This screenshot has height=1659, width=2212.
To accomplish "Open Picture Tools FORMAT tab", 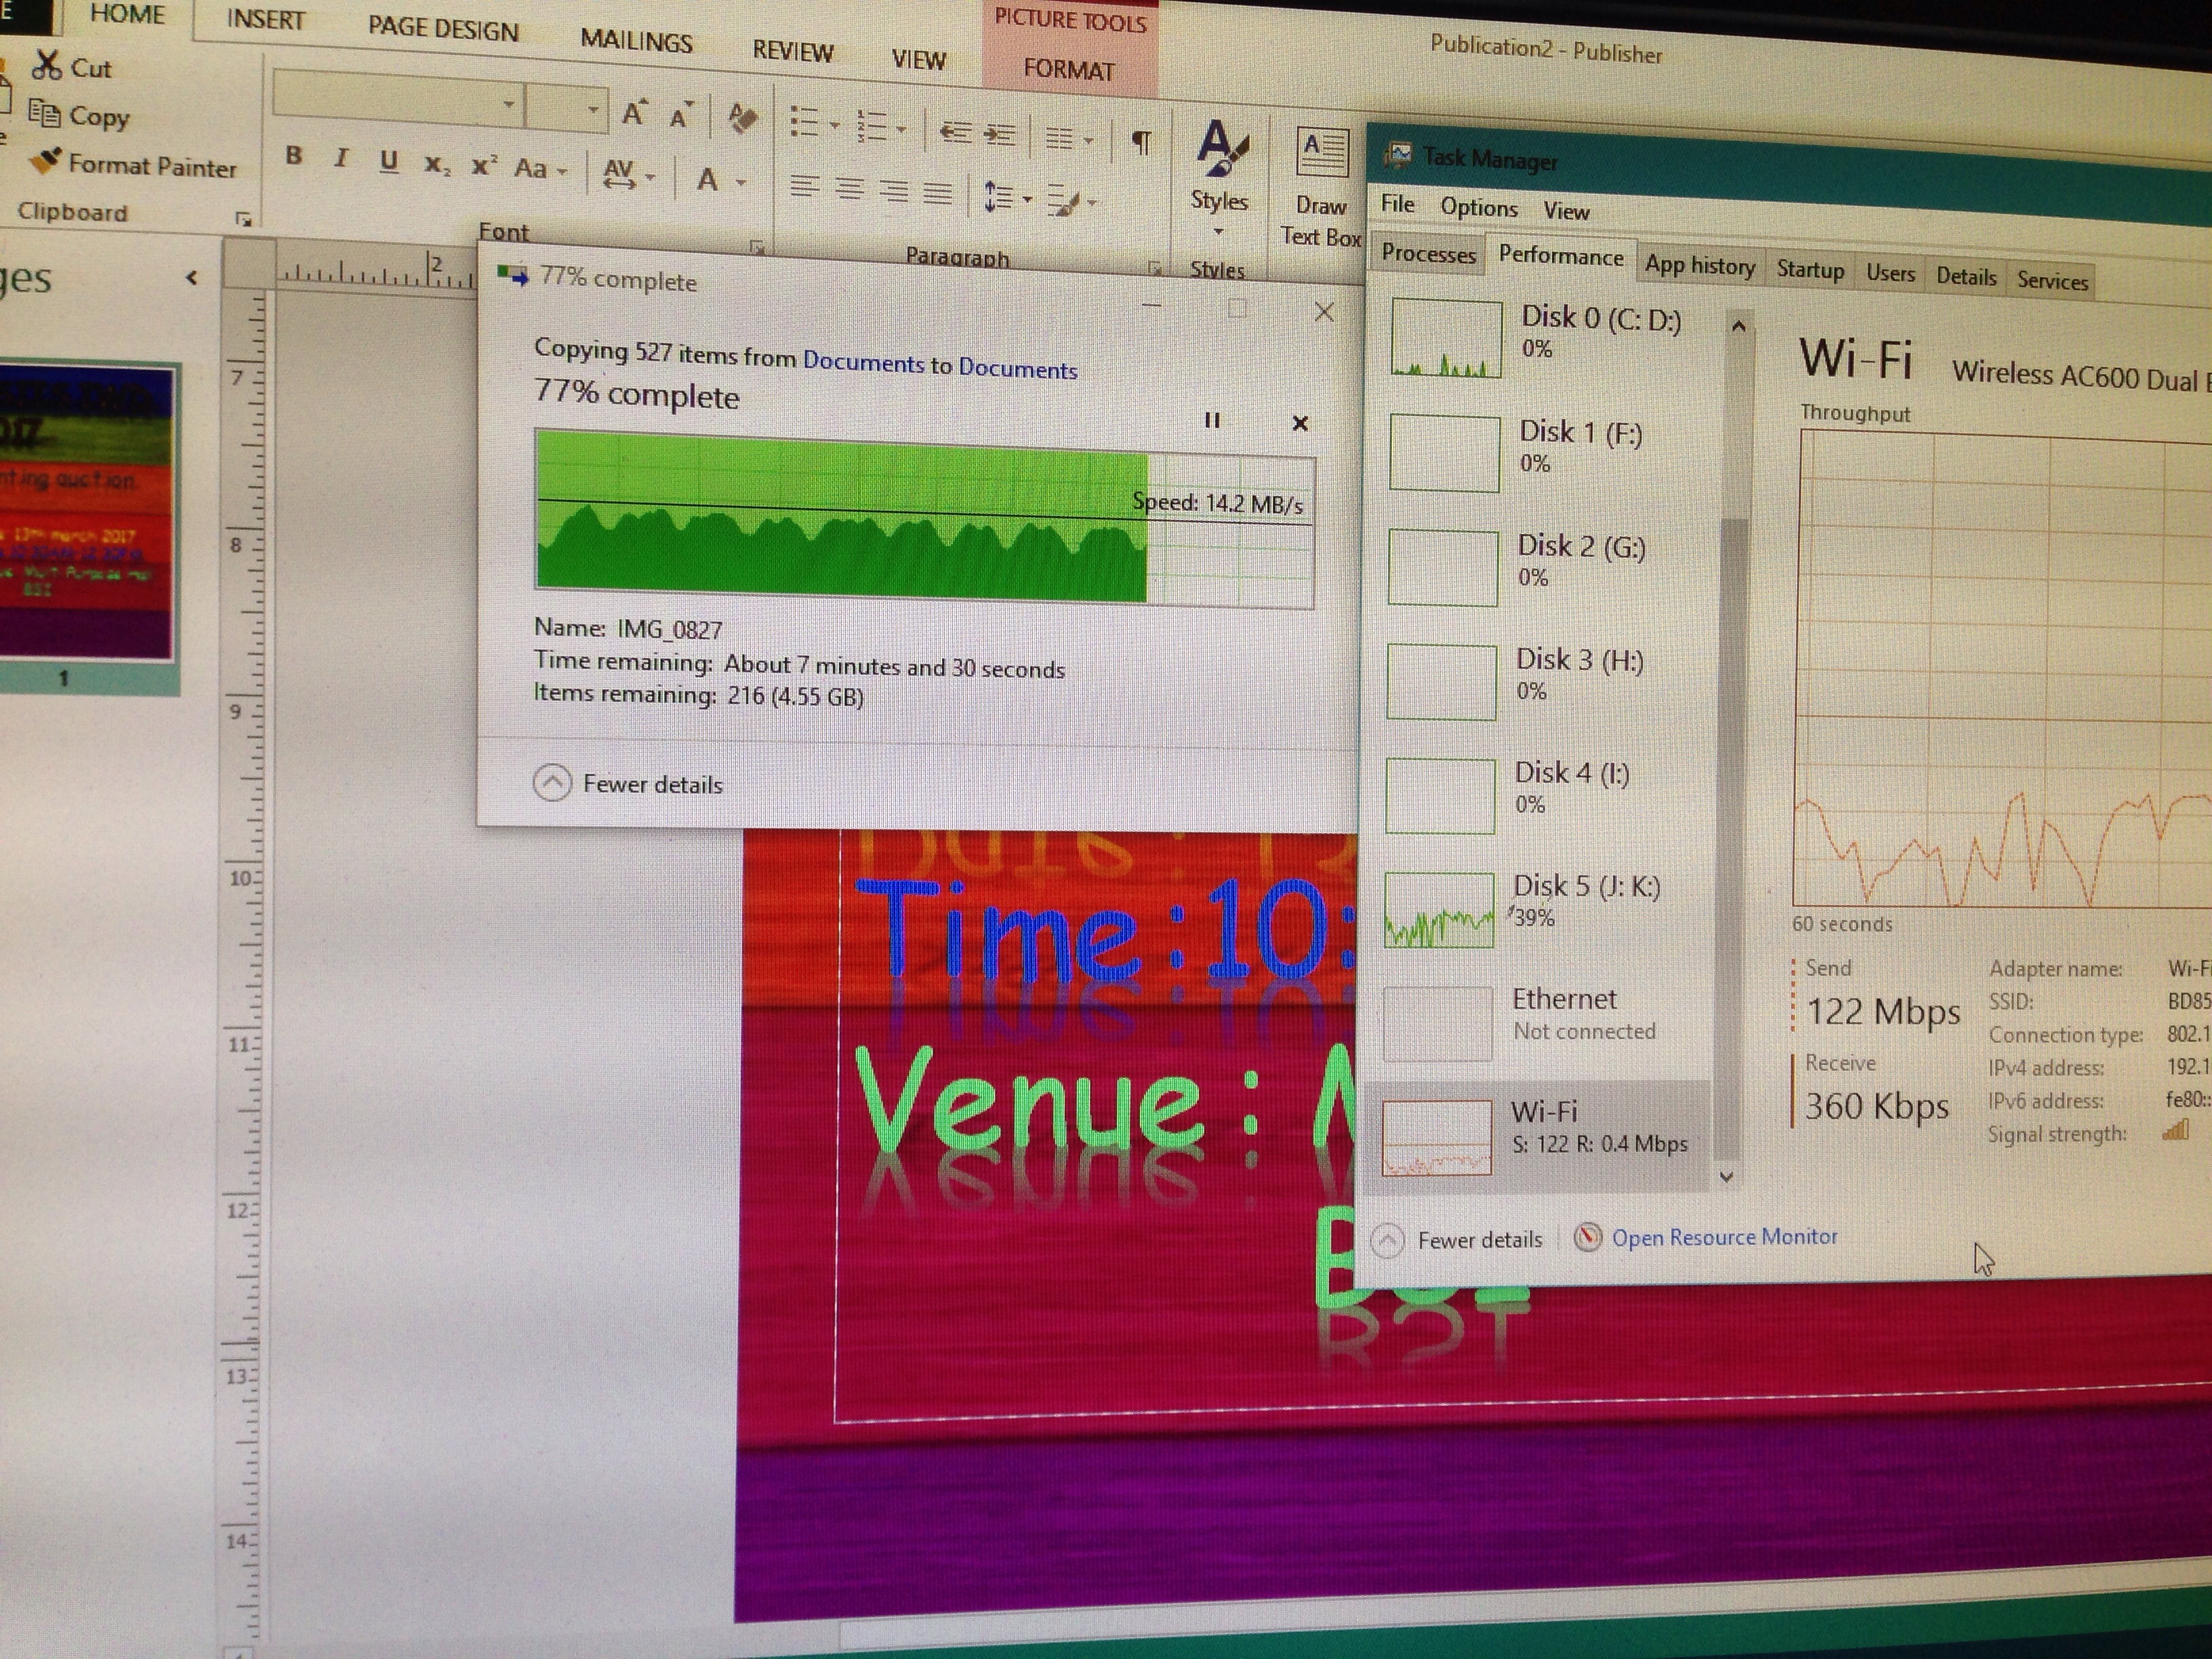I will (1068, 70).
